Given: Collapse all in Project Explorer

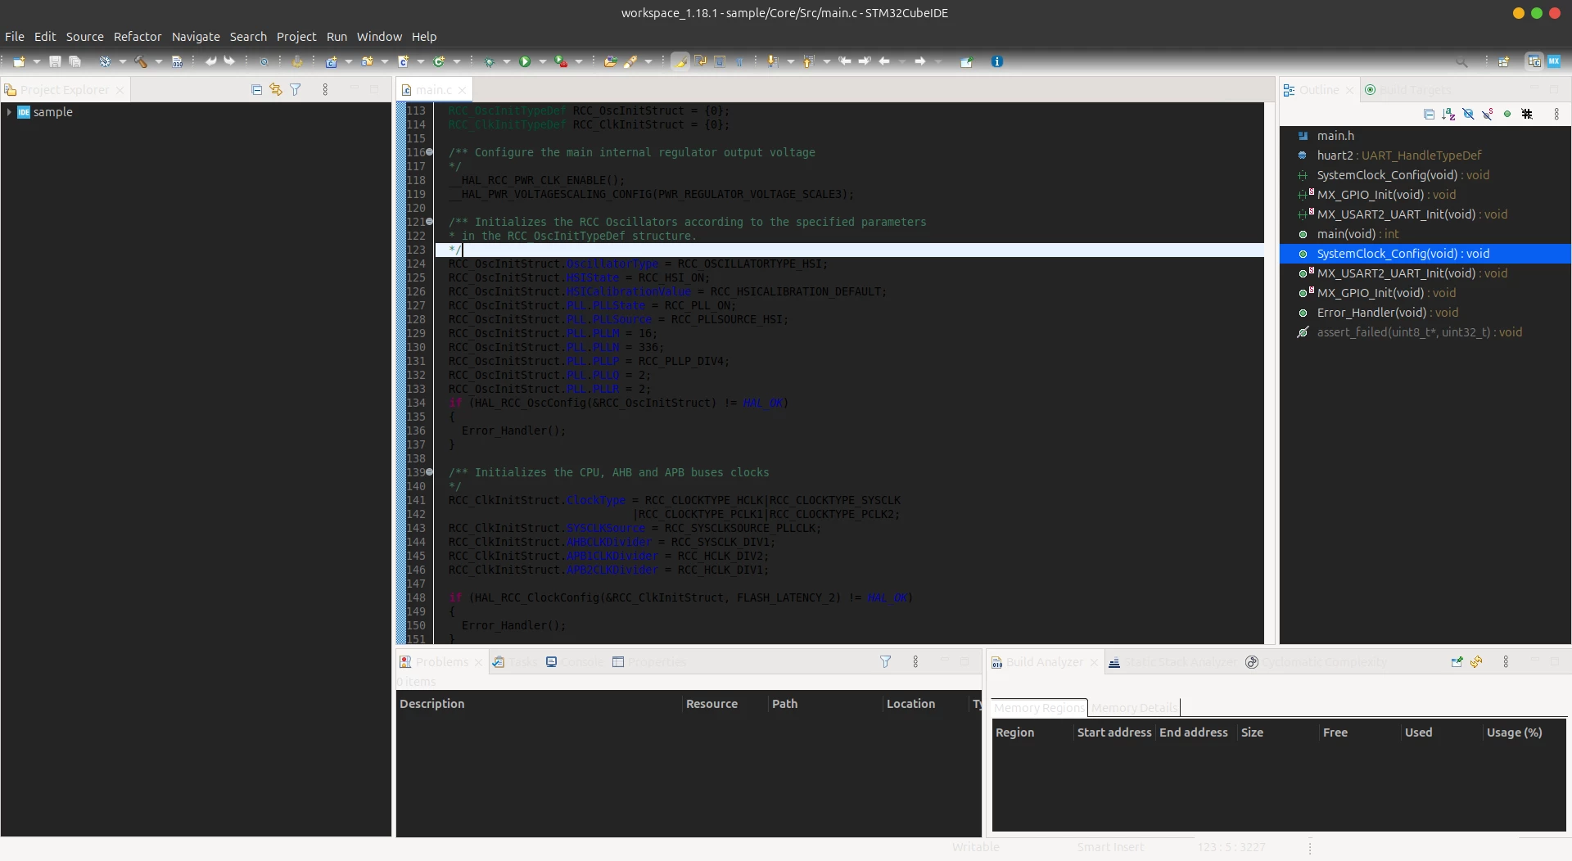Looking at the screenshot, I should tap(256, 90).
